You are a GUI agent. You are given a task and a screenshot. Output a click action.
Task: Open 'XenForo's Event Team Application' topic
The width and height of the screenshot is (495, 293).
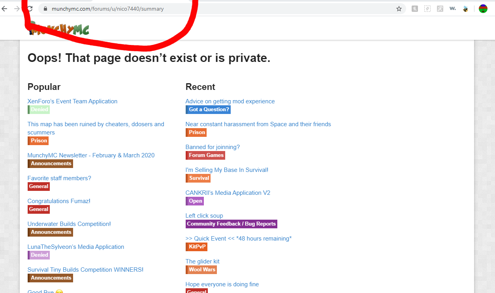[72, 101]
